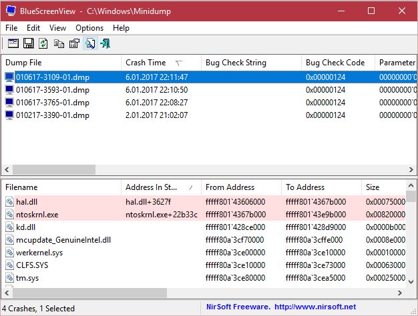
Task: Click crash time 6.01.2017 22:11:47
Action: coord(157,77)
